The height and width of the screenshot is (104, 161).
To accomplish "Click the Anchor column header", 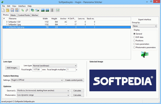I will 63,19.
